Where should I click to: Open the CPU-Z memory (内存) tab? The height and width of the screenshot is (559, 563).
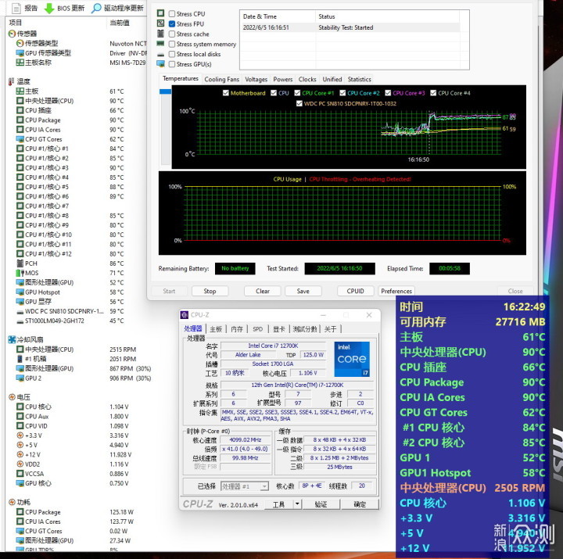(237, 329)
